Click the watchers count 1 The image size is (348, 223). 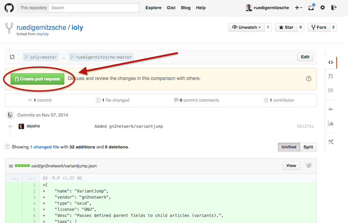pos(268,27)
